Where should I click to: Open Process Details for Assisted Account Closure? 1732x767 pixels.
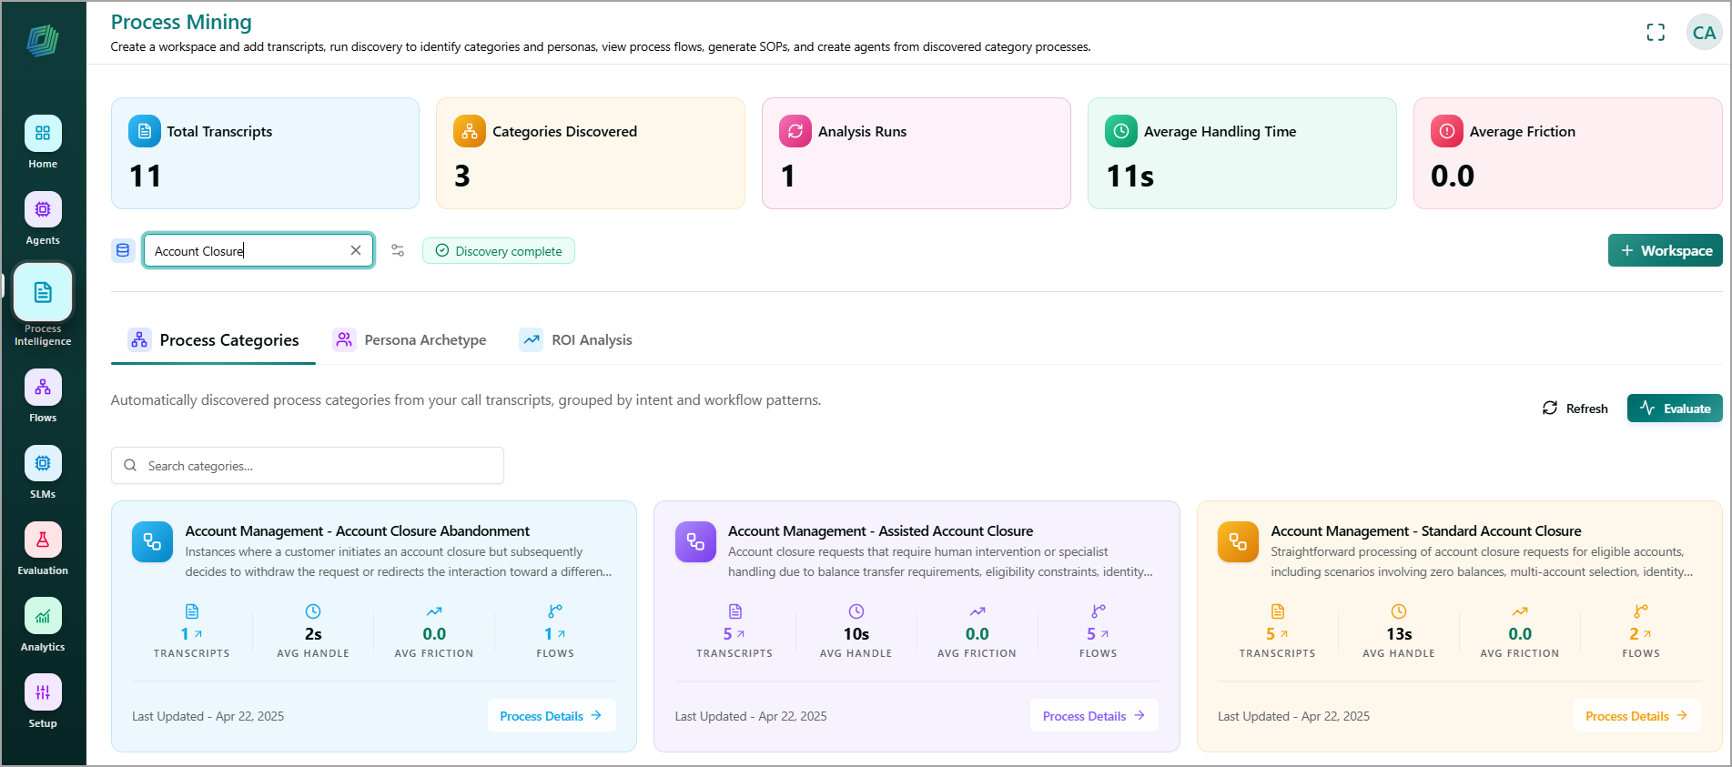coord(1094,716)
